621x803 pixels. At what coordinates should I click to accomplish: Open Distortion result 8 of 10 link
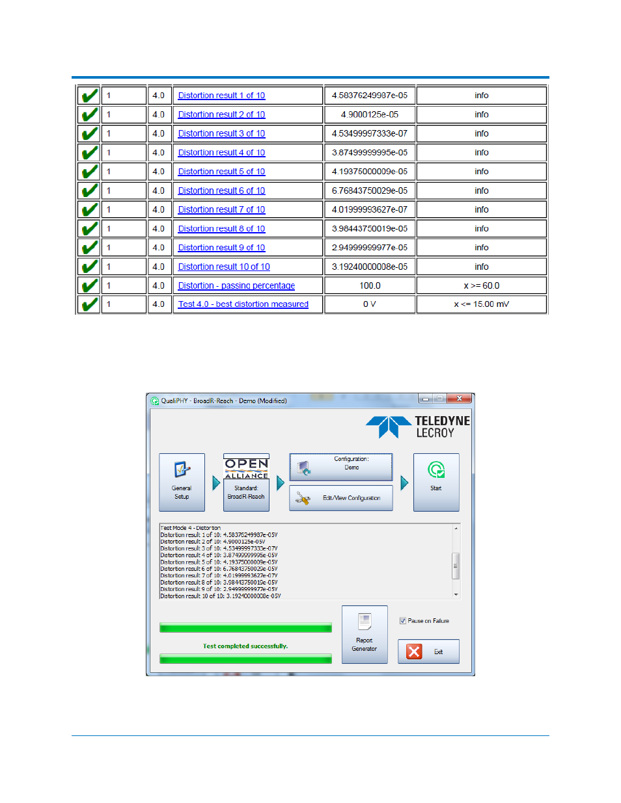pyautogui.click(x=221, y=229)
